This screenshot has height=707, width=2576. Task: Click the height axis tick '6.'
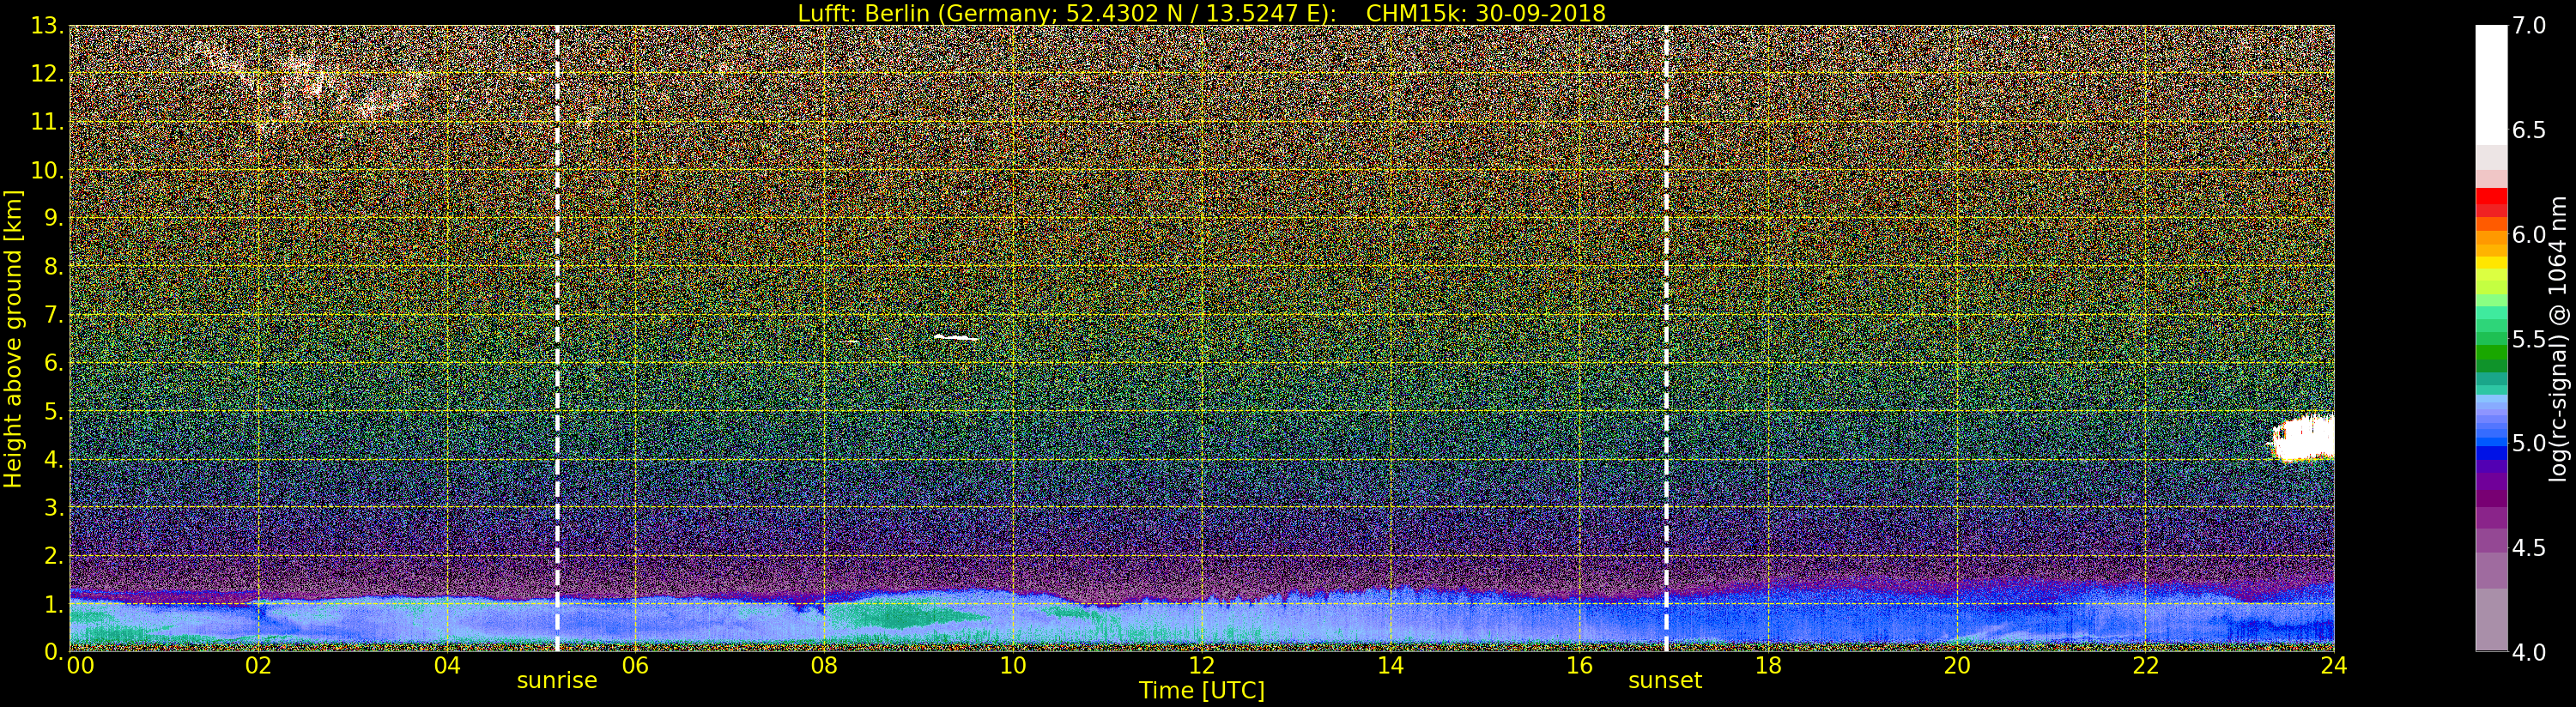click(x=54, y=363)
